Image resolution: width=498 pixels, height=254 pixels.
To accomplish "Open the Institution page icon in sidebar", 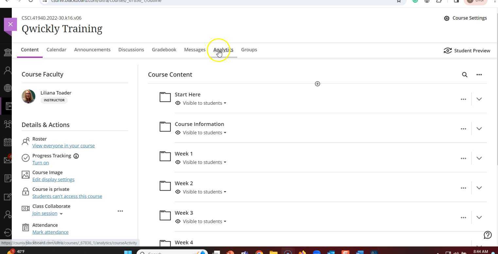I will tap(8, 52).
